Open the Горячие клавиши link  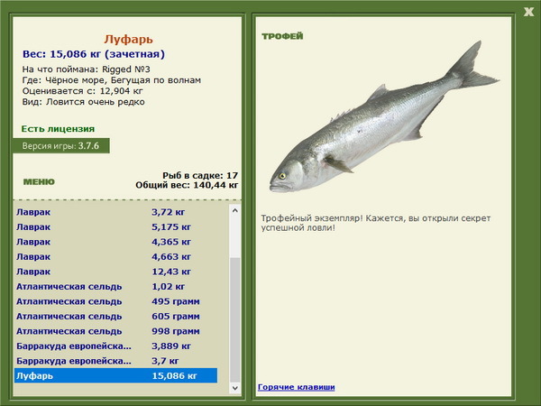[297, 387]
